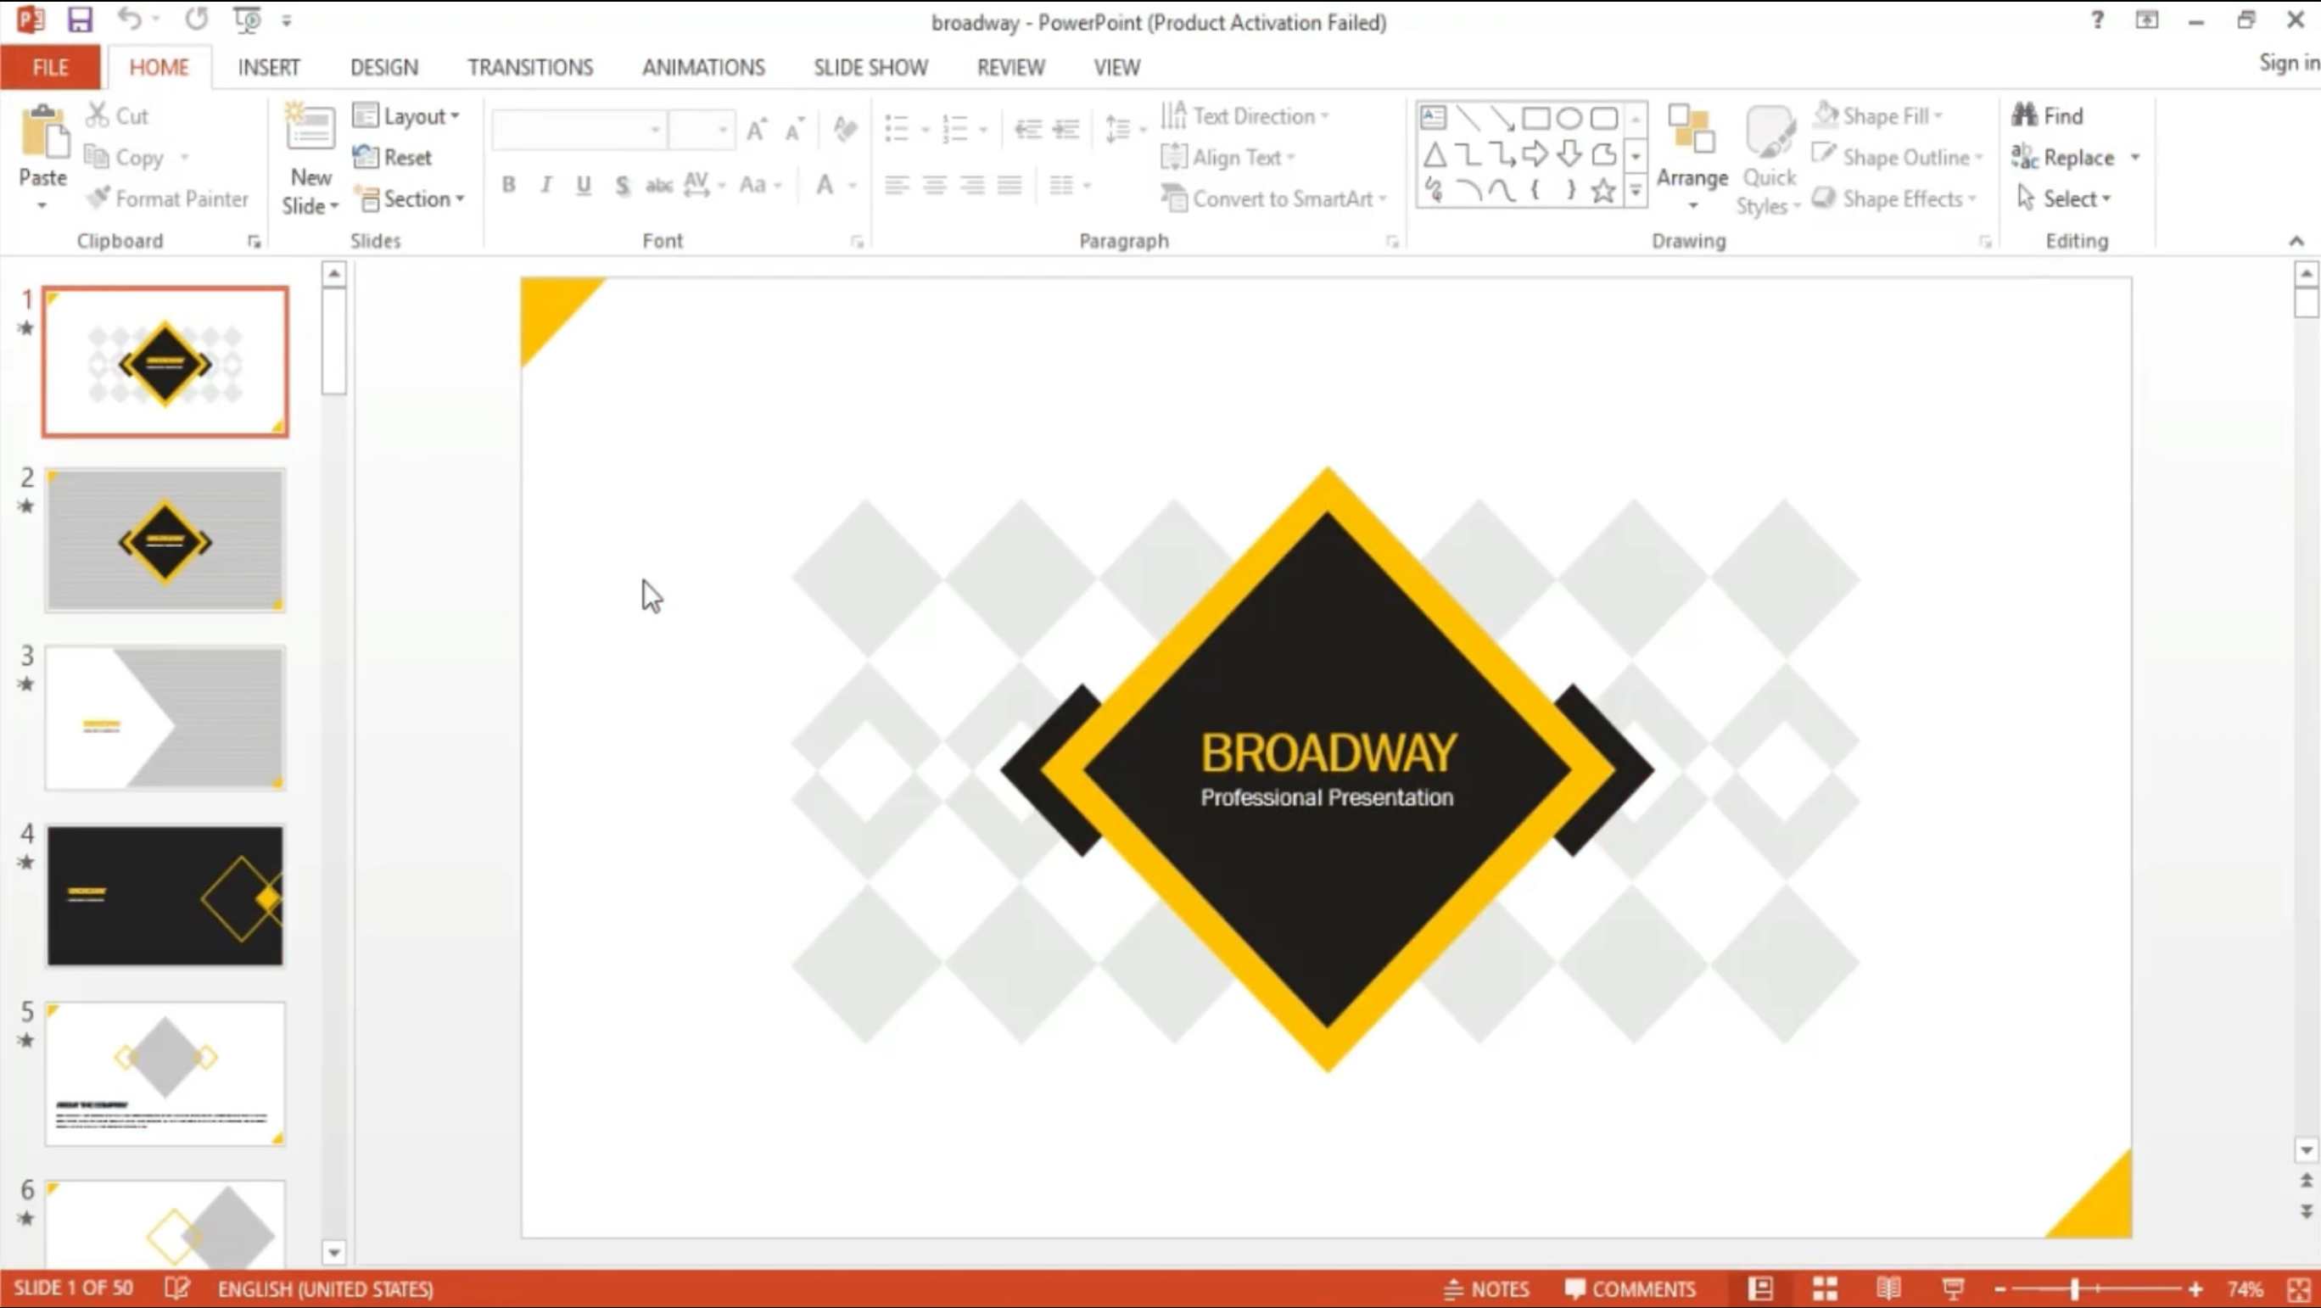The width and height of the screenshot is (2321, 1308).
Task: Switch to the ANIMATIONS tab
Action: pos(702,68)
